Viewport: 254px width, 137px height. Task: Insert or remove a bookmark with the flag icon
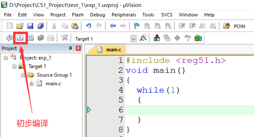[x=136, y=26]
